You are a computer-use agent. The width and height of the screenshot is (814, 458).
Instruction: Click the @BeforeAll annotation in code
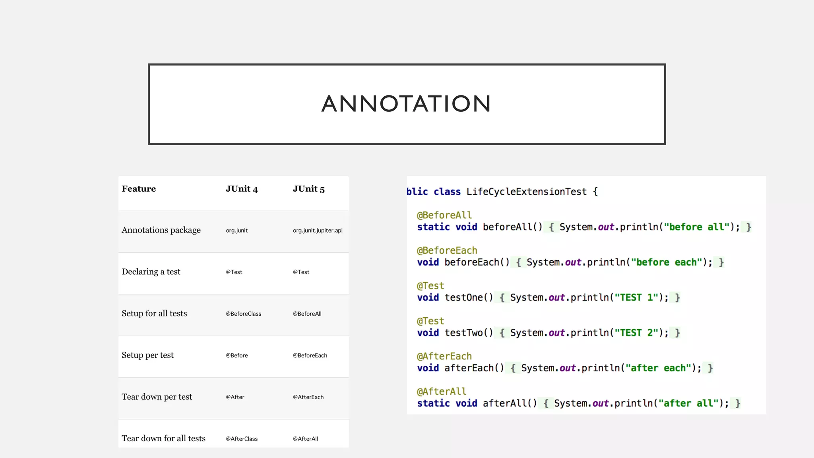coord(444,215)
